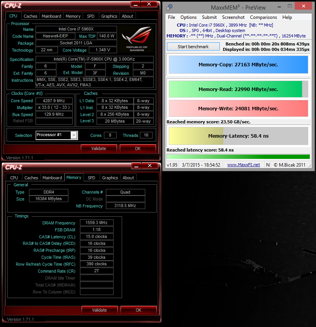The width and height of the screenshot is (316, 327).
Task: Click the N indicator in MaxxMEM status bar
Action: [268, 165]
